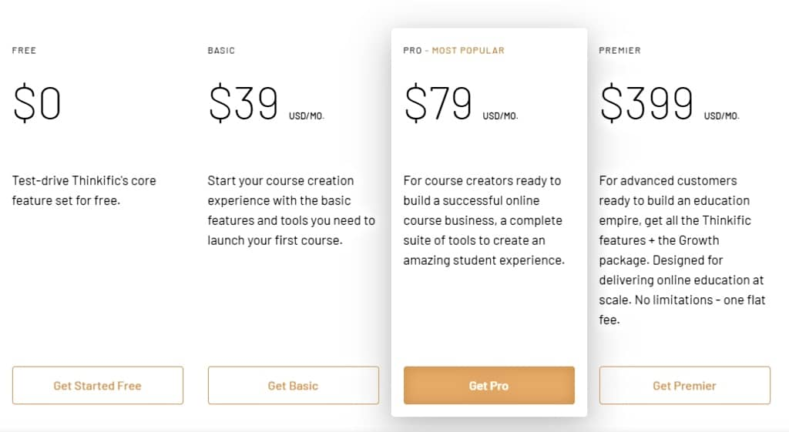Click the $79 price
Screen dimensions: 789x432
[x=438, y=103]
